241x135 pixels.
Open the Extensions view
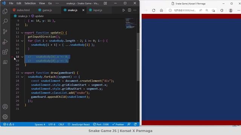click(5, 52)
